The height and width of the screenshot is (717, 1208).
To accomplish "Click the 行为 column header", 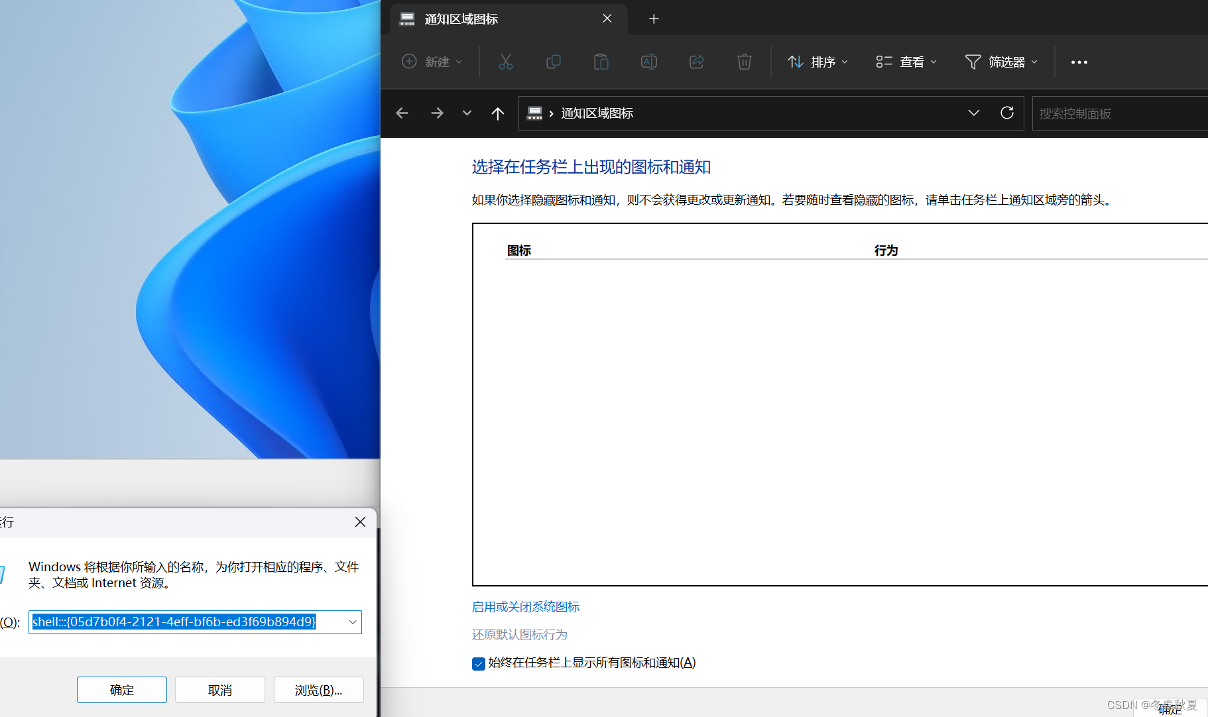I will 886,250.
